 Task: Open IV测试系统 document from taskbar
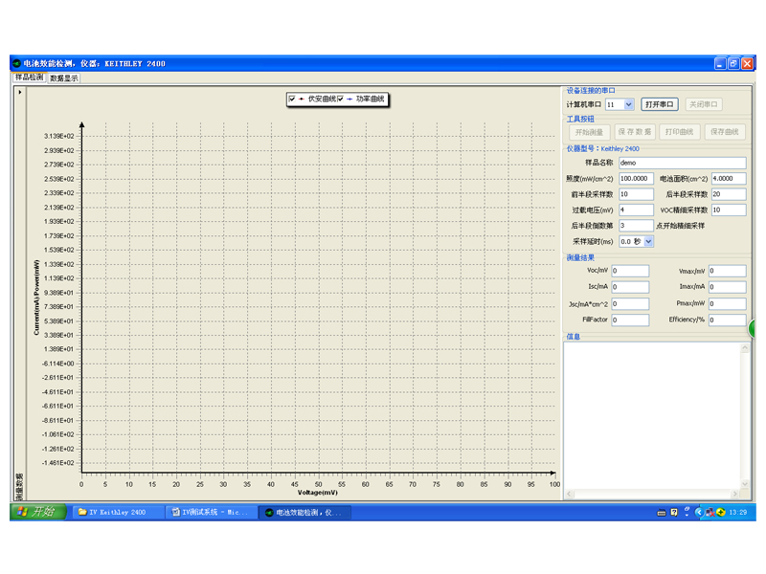pos(210,512)
